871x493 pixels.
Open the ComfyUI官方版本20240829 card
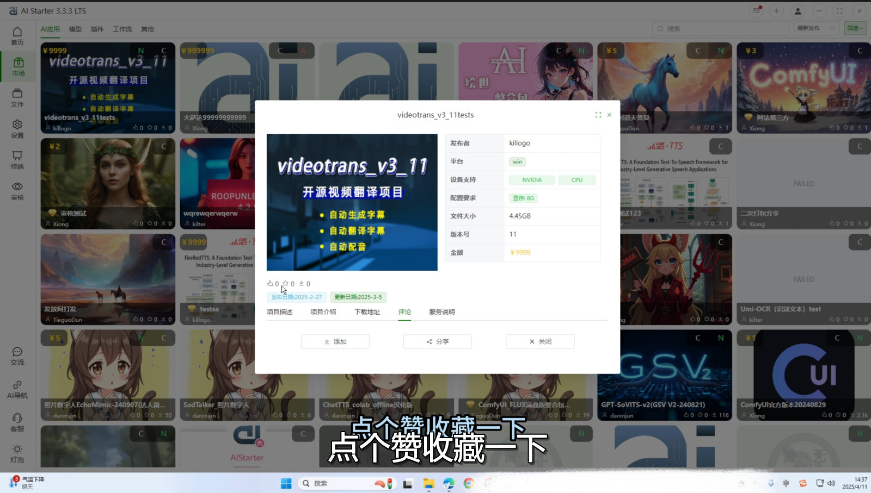(x=803, y=375)
